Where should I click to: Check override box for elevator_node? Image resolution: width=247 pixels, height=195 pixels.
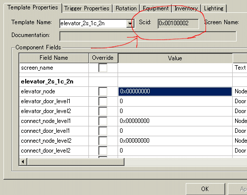[x=103, y=91]
